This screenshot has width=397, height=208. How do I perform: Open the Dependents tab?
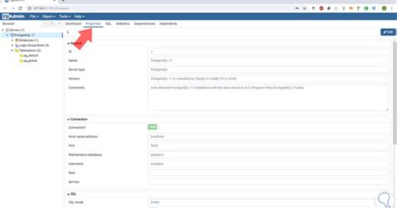point(168,24)
